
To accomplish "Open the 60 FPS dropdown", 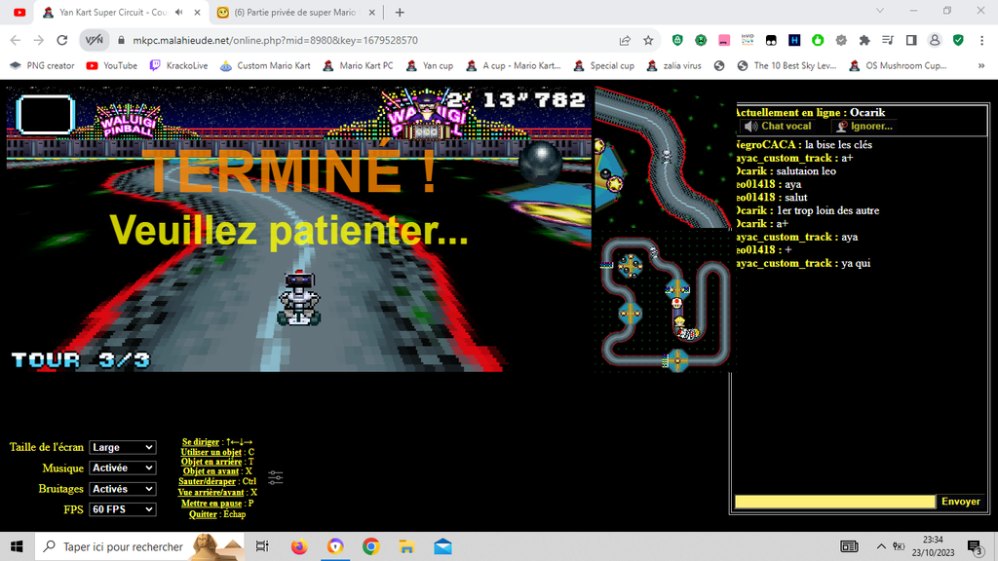I will 122,508.
